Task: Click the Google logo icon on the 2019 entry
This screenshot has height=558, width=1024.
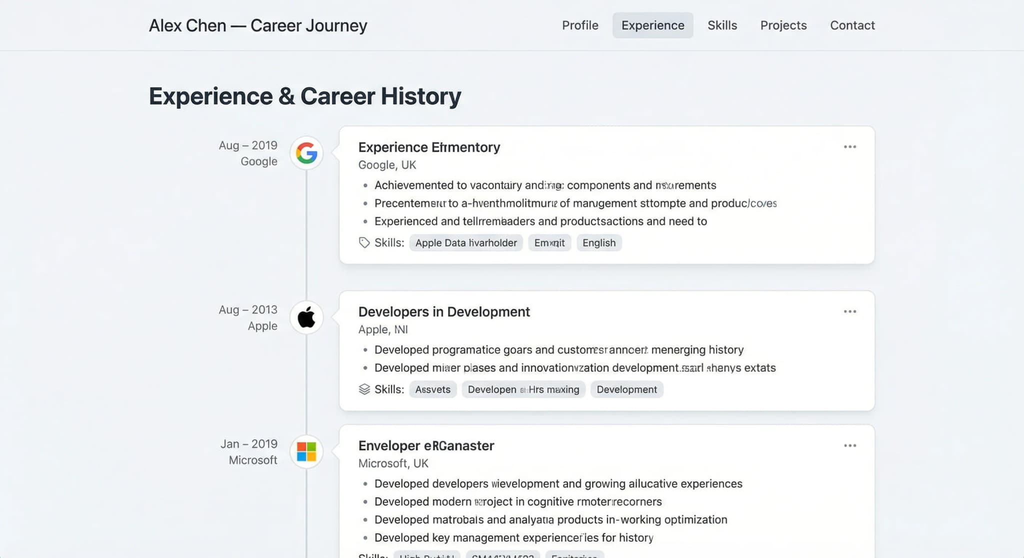Action: click(306, 153)
